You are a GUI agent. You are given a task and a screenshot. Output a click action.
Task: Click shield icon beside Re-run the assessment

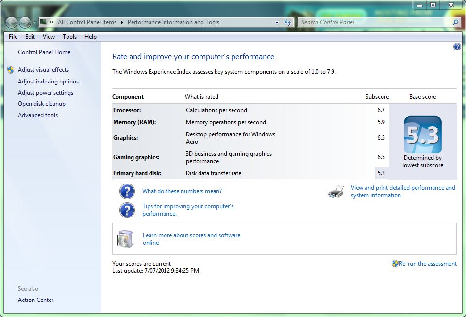point(395,264)
